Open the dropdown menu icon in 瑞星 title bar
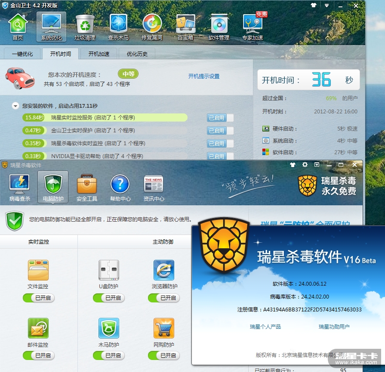The height and width of the screenshot is (372, 385). click(x=317, y=165)
